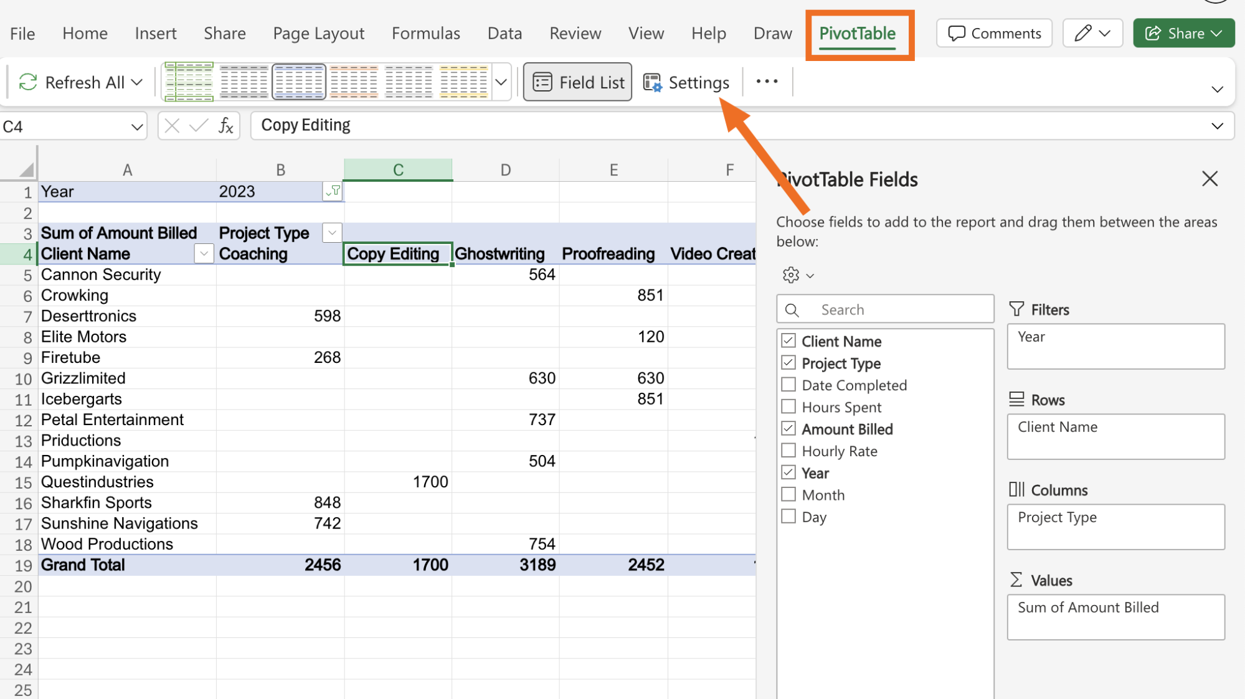Click the filter funnel icon on the Year cell

[x=333, y=191]
